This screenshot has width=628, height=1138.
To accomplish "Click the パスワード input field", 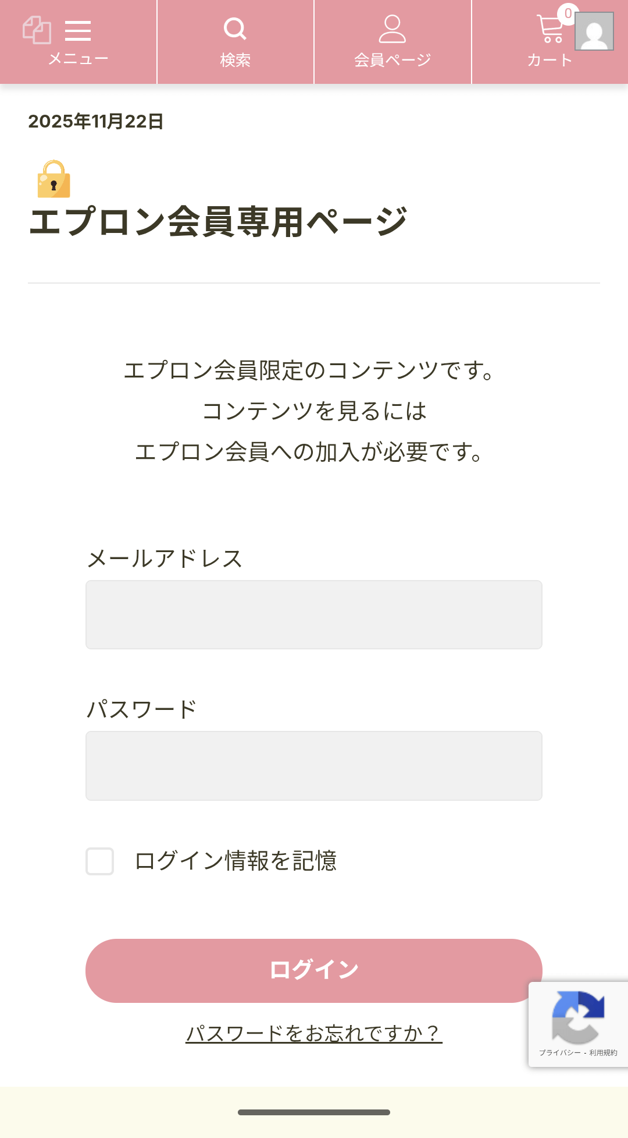I will click(x=314, y=766).
